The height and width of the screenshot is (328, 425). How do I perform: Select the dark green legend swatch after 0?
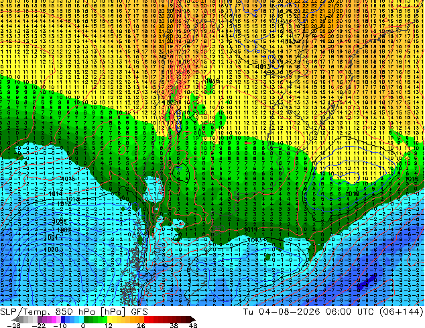pos(86,319)
